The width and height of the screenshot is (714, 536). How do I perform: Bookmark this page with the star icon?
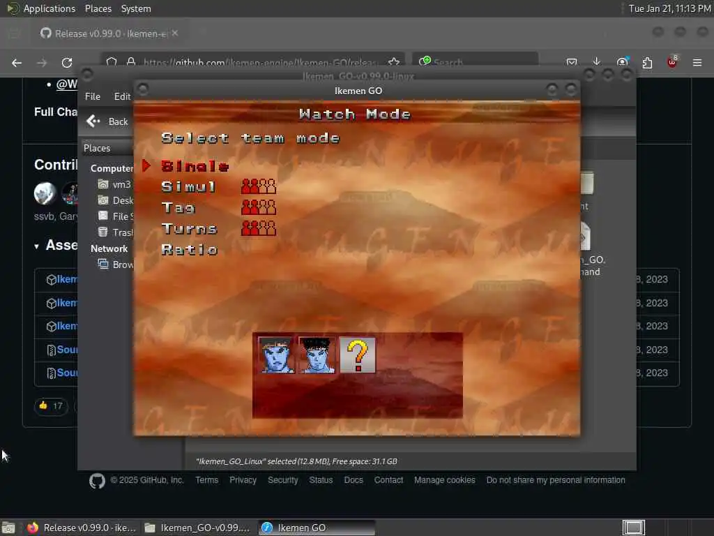pyautogui.click(x=394, y=62)
